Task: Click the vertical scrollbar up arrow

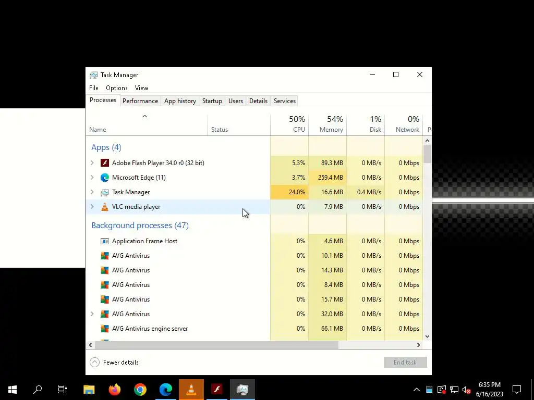Action: [428, 141]
